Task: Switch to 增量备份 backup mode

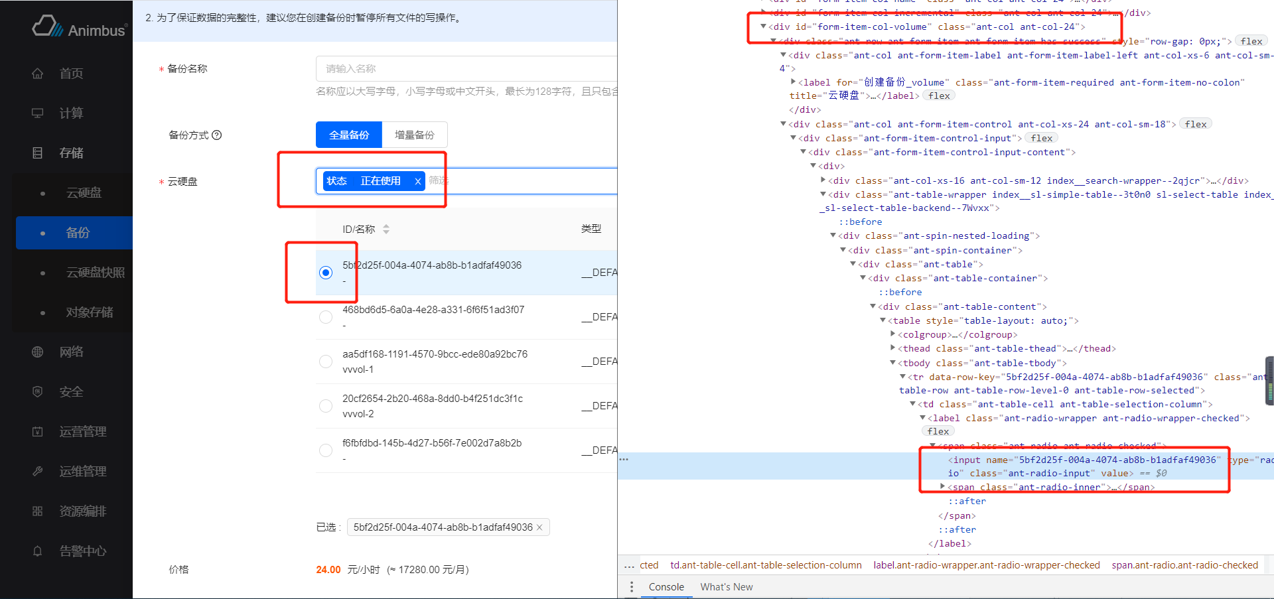Action: coord(415,135)
